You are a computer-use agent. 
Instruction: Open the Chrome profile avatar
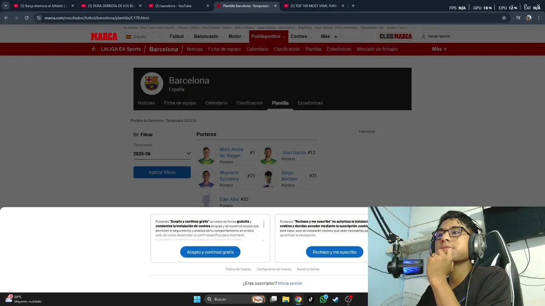point(529,18)
